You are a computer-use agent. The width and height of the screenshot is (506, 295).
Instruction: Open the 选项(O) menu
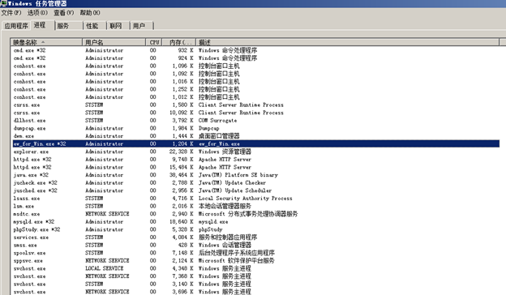[37, 13]
